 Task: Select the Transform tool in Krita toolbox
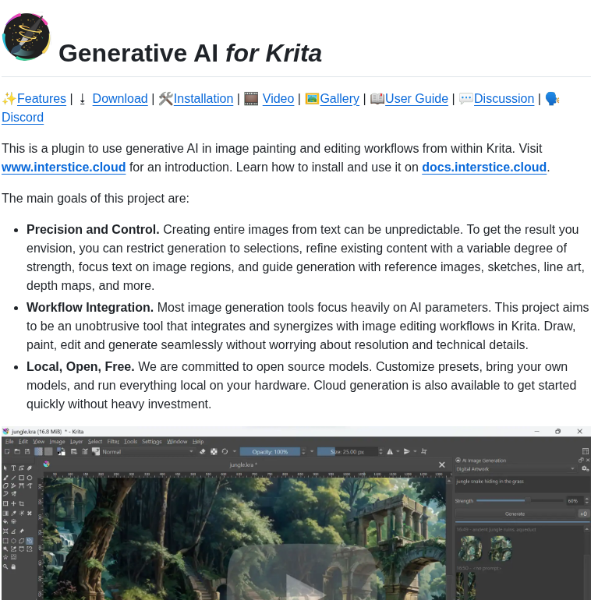[x=5, y=503]
